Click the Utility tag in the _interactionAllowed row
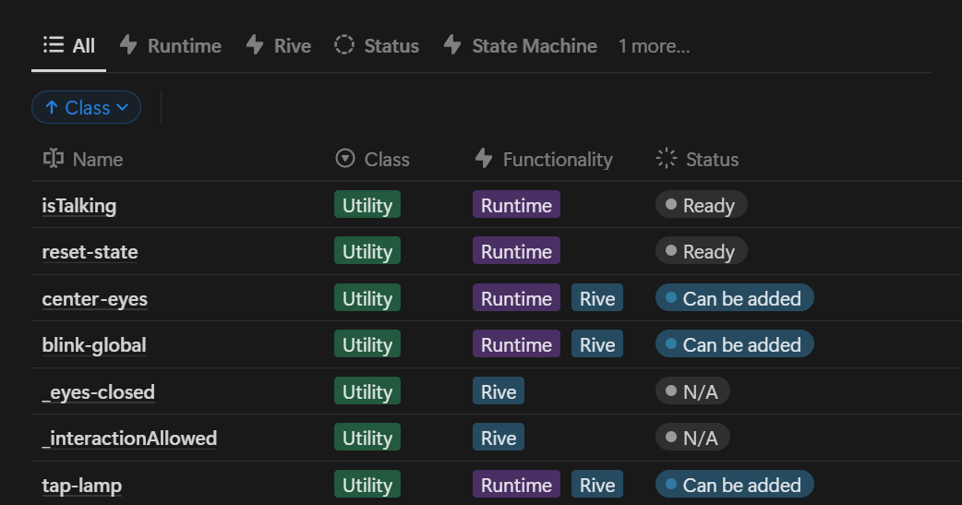Image resolution: width=962 pixels, height=505 pixels. pyautogui.click(x=367, y=438)
